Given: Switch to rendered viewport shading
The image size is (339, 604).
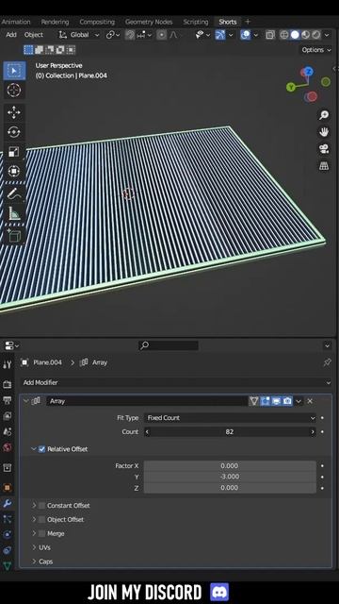Looking at the screenshot, I should point(316,35).
